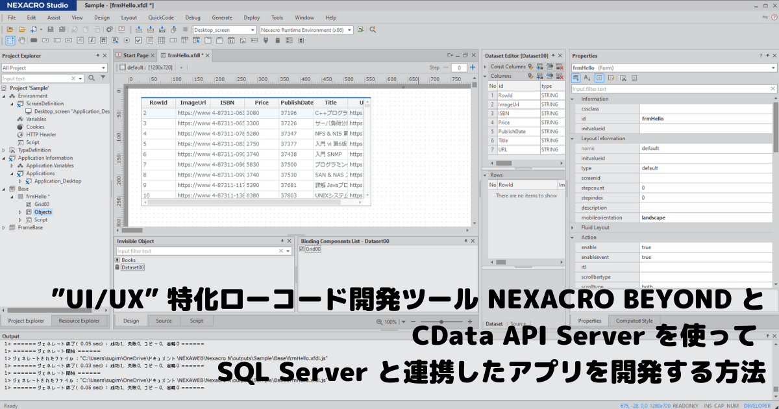Click the Step value field
This screenshot has height=409, width=779.
click(x=459, y=68)
